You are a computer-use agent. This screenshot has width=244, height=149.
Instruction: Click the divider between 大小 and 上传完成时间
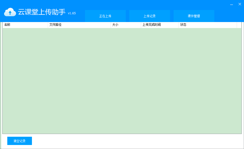(x=141, y=25)
